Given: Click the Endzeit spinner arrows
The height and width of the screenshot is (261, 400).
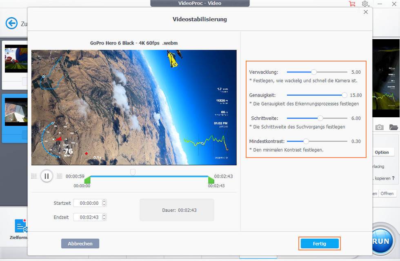Looking at the screenshot, I should pos(104,217).
